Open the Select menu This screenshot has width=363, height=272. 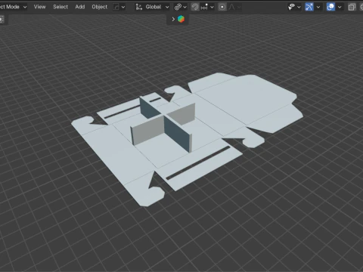(60, 7)
